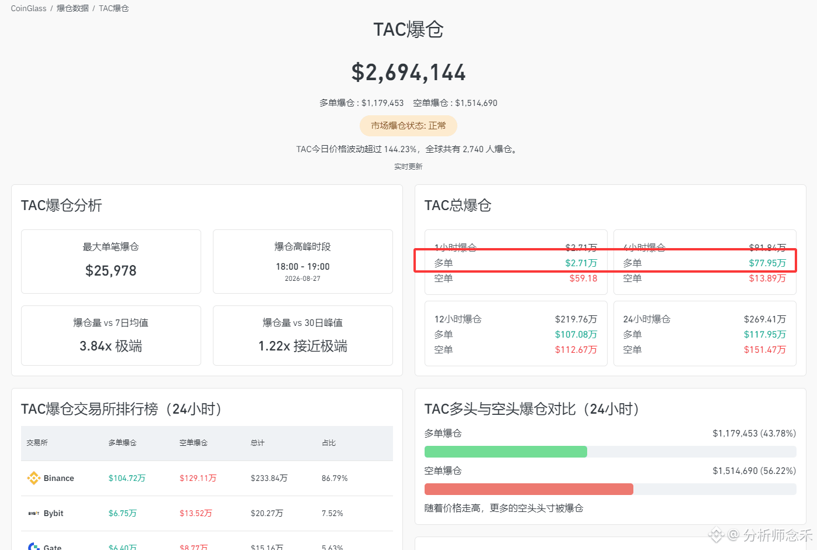
Task: Click the 1-hour short value $59.18
Action: pyautogui.click(x=584, y=279)
